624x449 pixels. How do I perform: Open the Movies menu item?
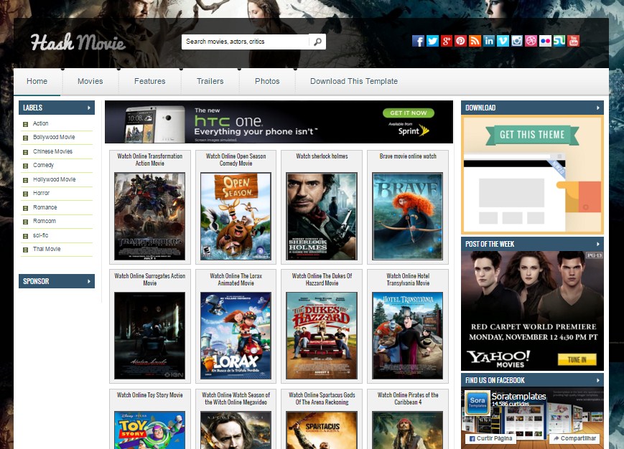[x=90, y=82]
